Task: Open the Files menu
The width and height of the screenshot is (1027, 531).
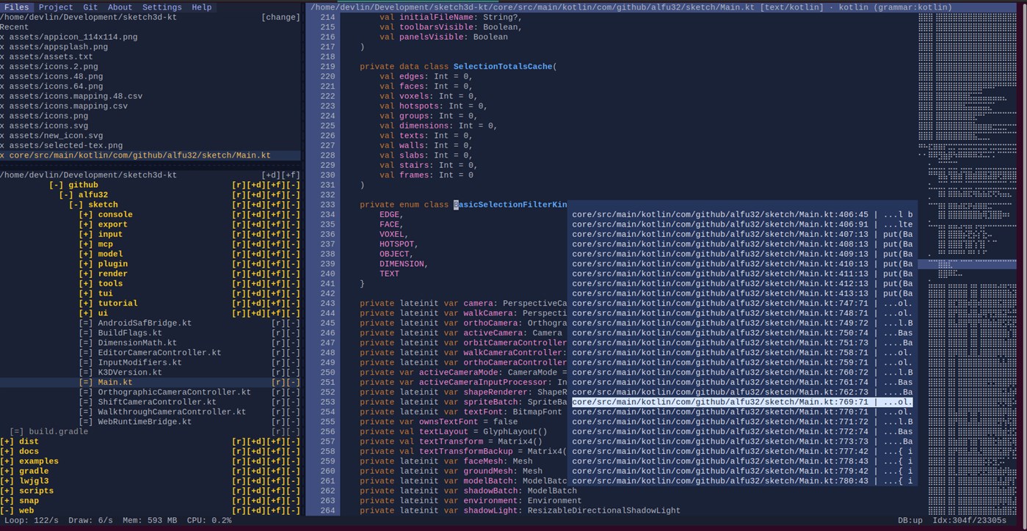Action: pos(16,7)
